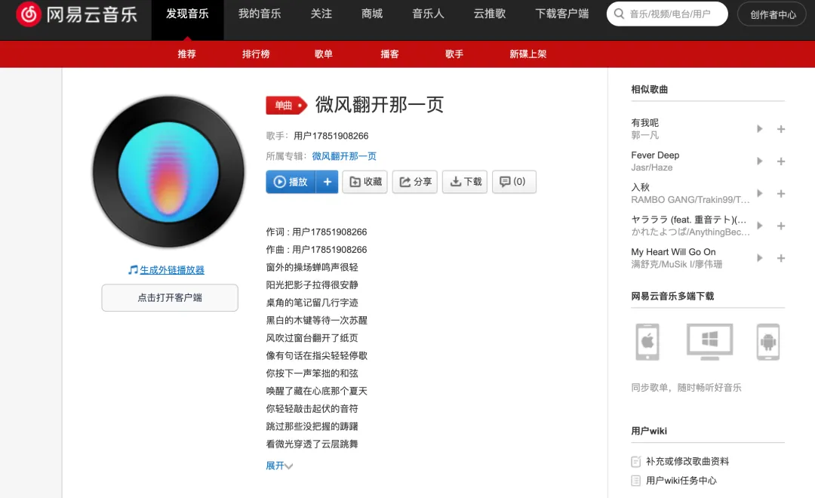Image resolution: width=815 pixels, height=498 pixels.
Task: Select the 歌单 sub-tab
Action: pyautogui.click(x=323, y=54)
